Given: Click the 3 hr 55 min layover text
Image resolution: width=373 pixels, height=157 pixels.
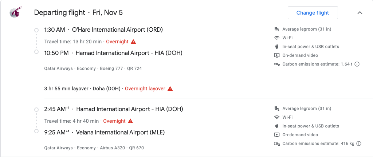Looking at the screenshot, I should pyautogui.click(x=65, y=89).
